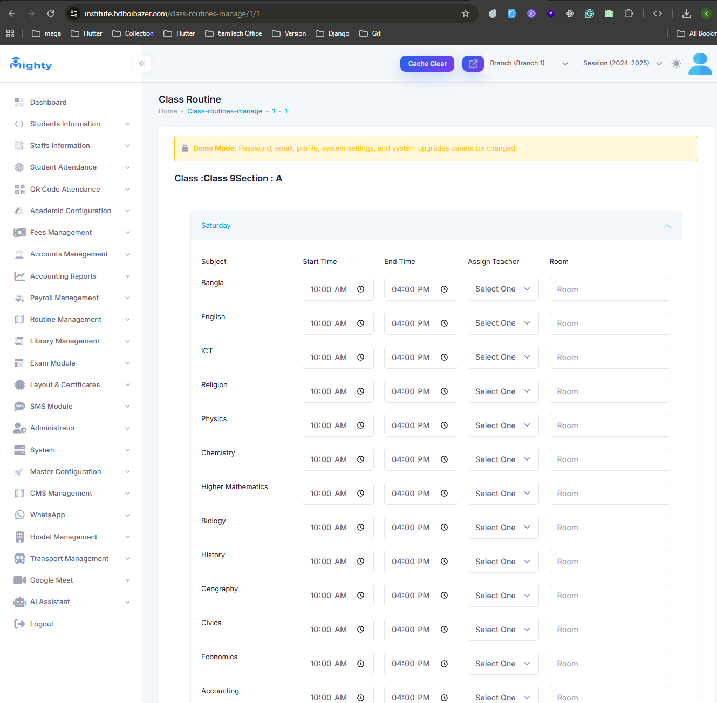Open Assign Teacher dropdown for Biology
This screenshot has height=703, width=717.
[x=503, y=528]
